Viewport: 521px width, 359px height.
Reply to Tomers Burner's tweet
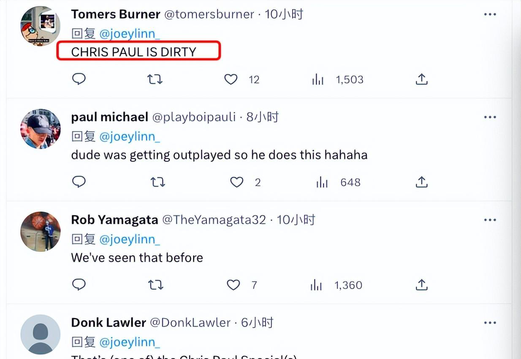click(79, 79)
